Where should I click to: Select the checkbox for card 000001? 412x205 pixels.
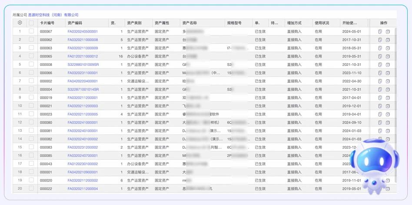pos(32,172)
